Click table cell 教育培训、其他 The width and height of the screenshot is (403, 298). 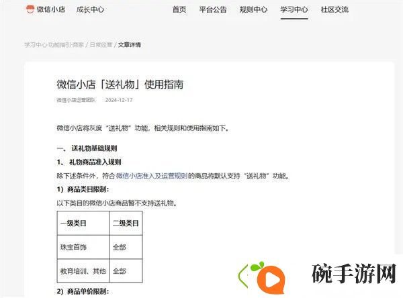(x=83, y=271)
